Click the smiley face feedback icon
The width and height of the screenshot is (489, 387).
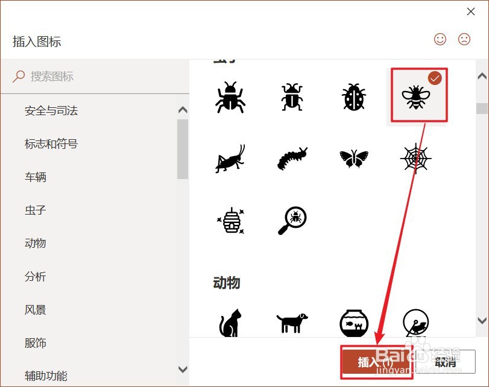(440, 39)
